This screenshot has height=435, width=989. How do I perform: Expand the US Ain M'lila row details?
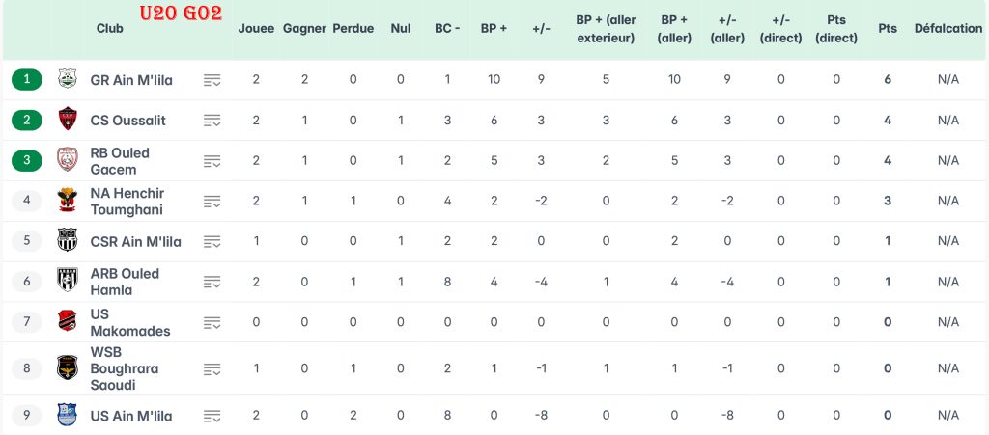[212, 416]
